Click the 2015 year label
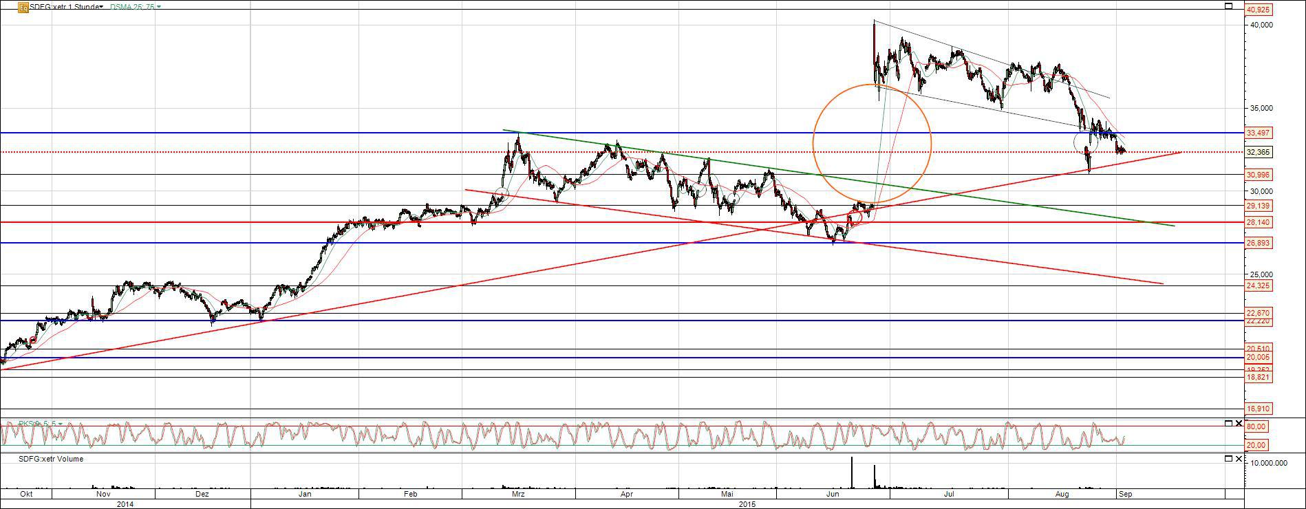 [x=747, y=503]
